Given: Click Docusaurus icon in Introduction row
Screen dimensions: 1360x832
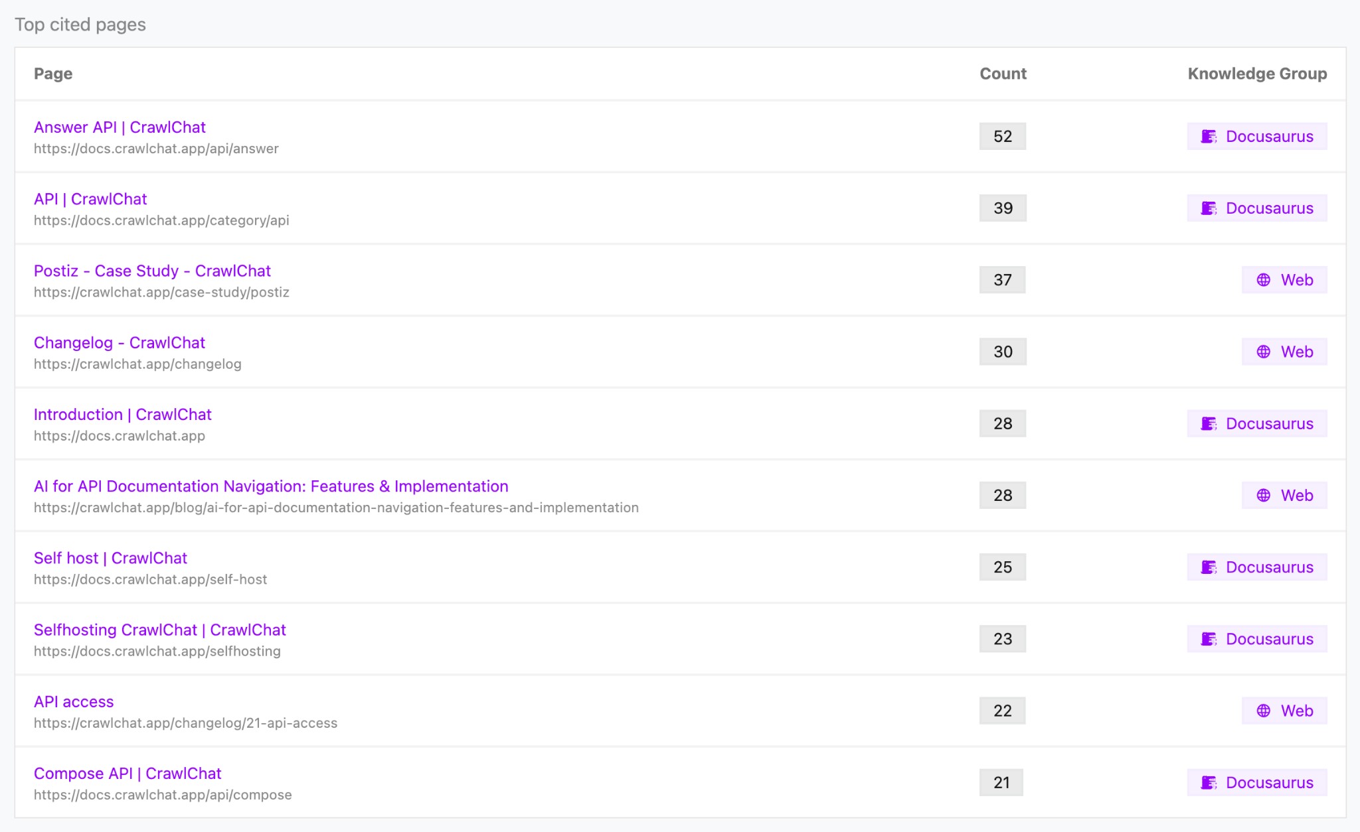Looking at the screenshot, I should point(1209,424).
